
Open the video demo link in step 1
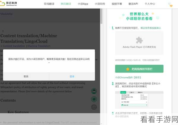coord(151,28)
